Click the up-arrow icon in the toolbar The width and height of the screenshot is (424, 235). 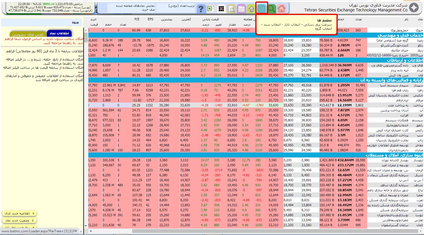pos(251,9)
